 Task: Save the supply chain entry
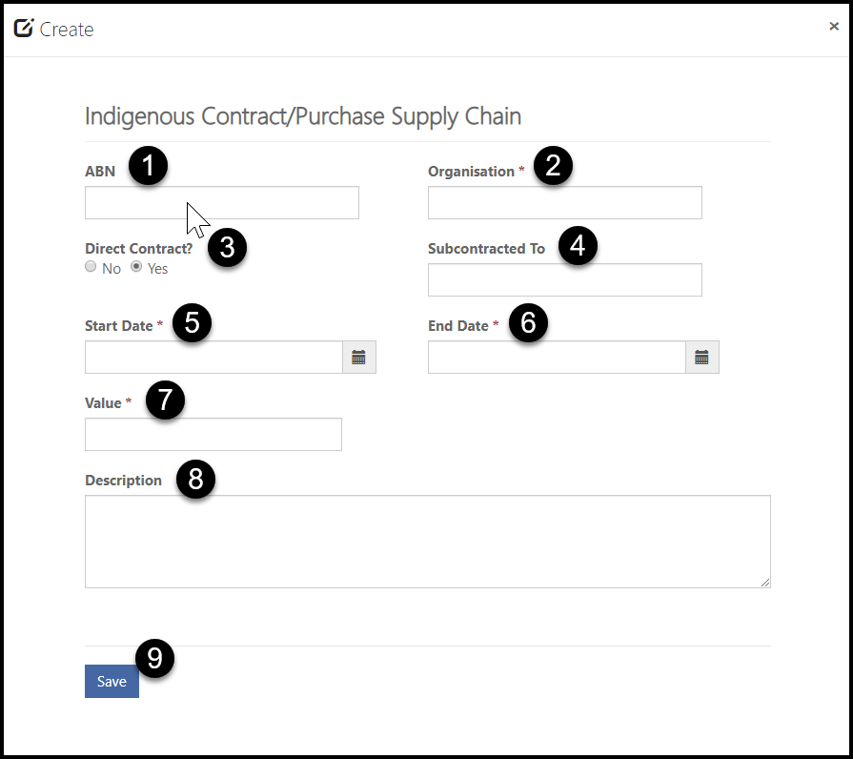[x=112, y=681]
